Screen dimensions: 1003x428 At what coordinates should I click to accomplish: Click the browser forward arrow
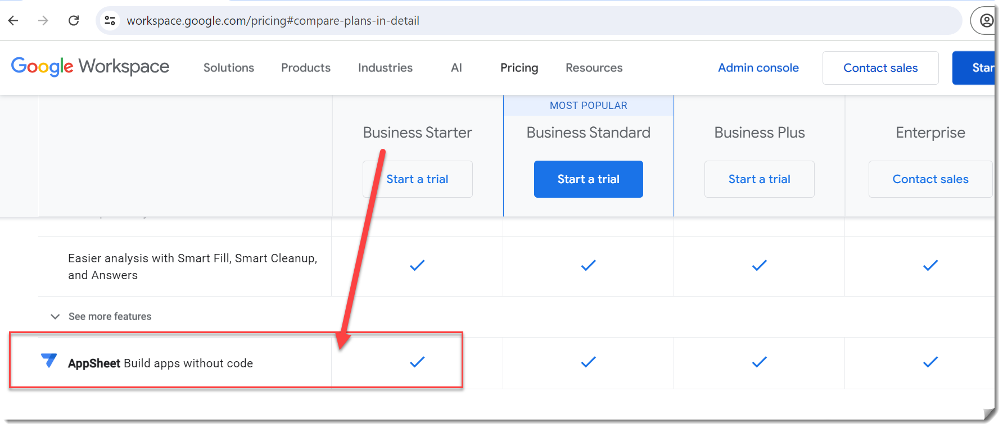click(x=43, y=21)
